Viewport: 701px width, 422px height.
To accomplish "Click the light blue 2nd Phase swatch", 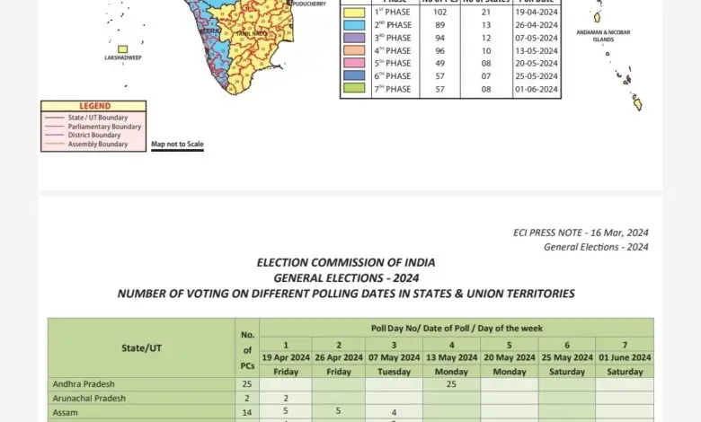I will tap(354, 25).
